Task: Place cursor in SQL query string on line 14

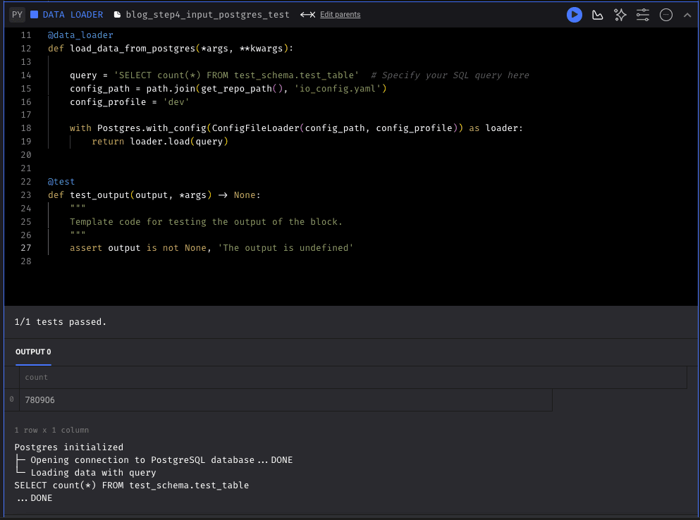Action: point(237,75)
